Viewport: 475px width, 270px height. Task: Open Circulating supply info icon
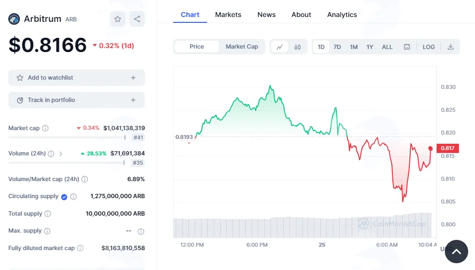[73, 197]
